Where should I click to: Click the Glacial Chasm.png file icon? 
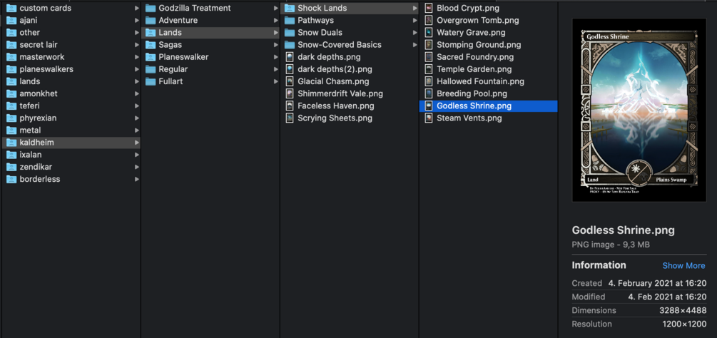coord(290,82)
